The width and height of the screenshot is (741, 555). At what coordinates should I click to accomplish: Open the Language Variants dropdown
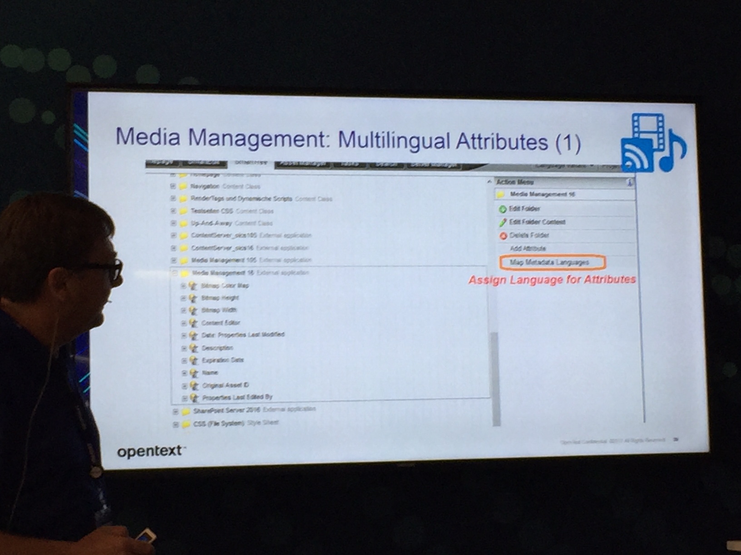[564, 166]
